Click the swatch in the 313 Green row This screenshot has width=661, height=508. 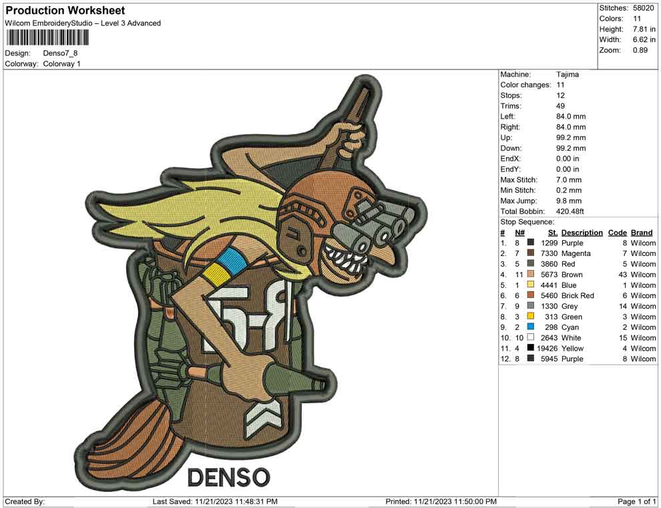[531, 316]
